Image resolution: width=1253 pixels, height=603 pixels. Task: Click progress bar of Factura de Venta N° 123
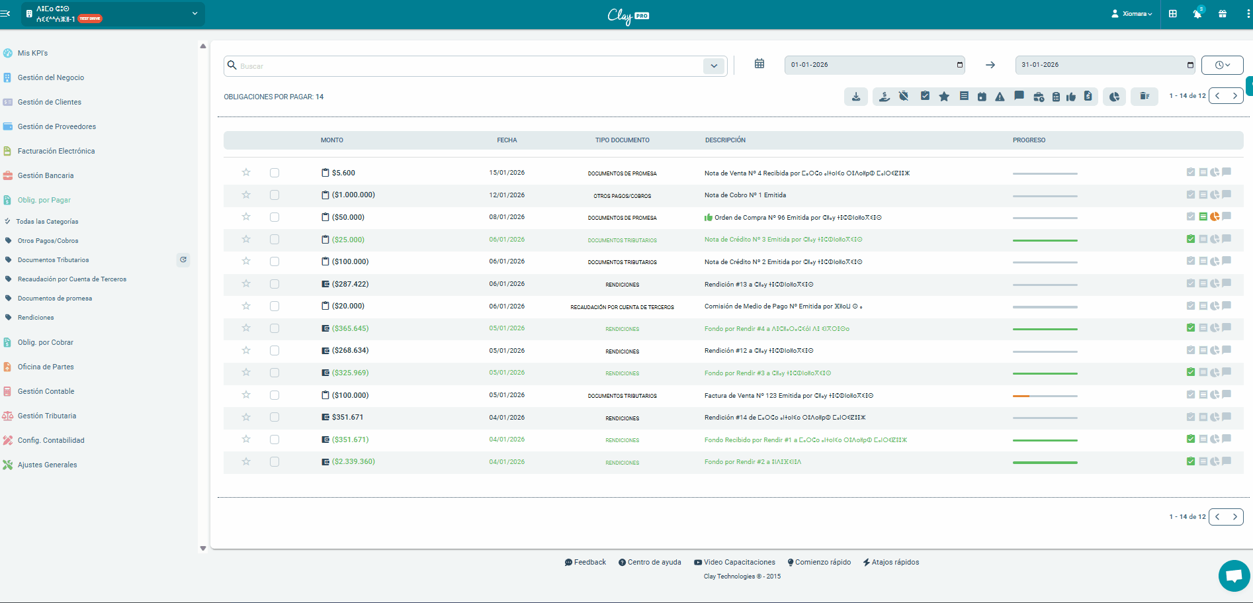point(1045,396)
